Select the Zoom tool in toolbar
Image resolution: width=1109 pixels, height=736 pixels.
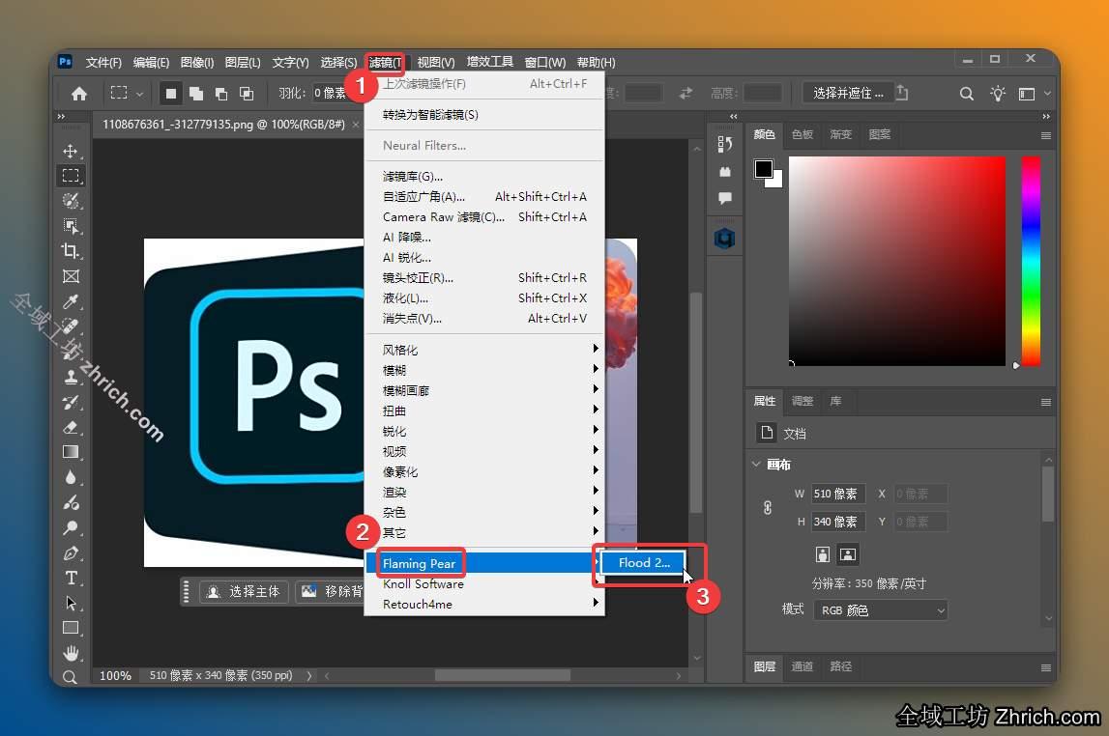(70, 677)
